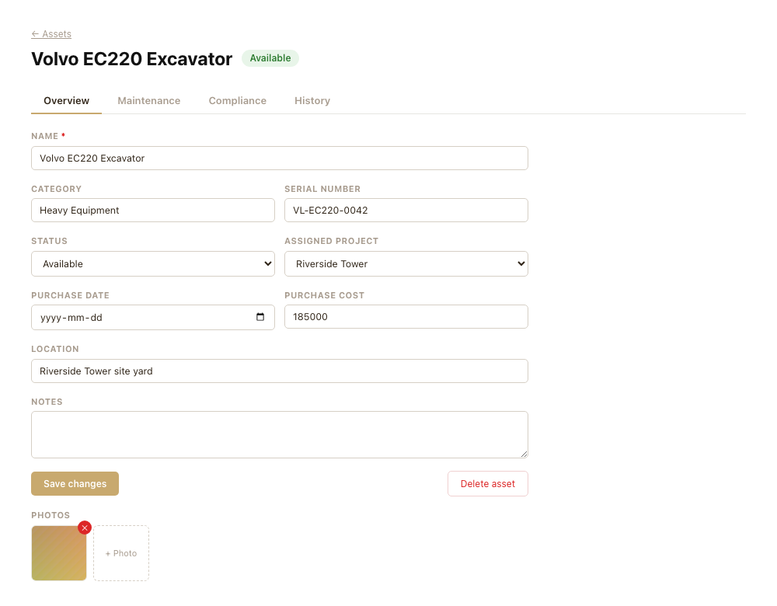
Task: Click the Volvo EC220 Excavator heading
Action: tap(132, 59)
